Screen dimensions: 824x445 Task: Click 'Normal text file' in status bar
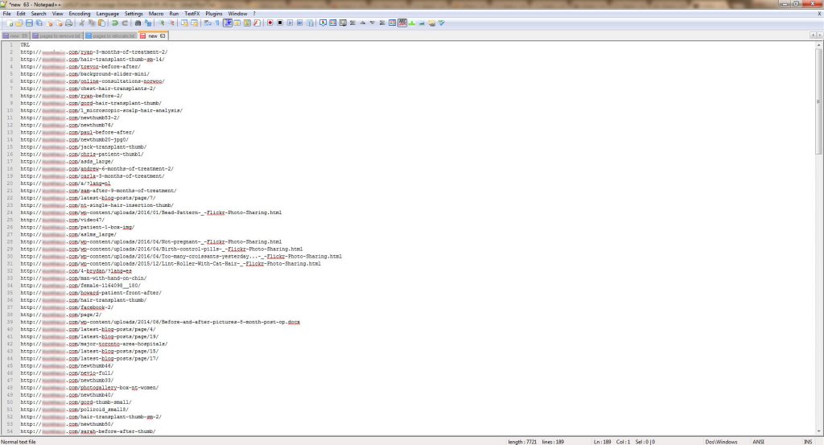(x=19, y=442)
